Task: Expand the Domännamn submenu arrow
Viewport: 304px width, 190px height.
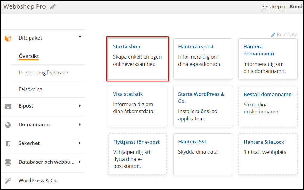Action: tap(80, 124)
